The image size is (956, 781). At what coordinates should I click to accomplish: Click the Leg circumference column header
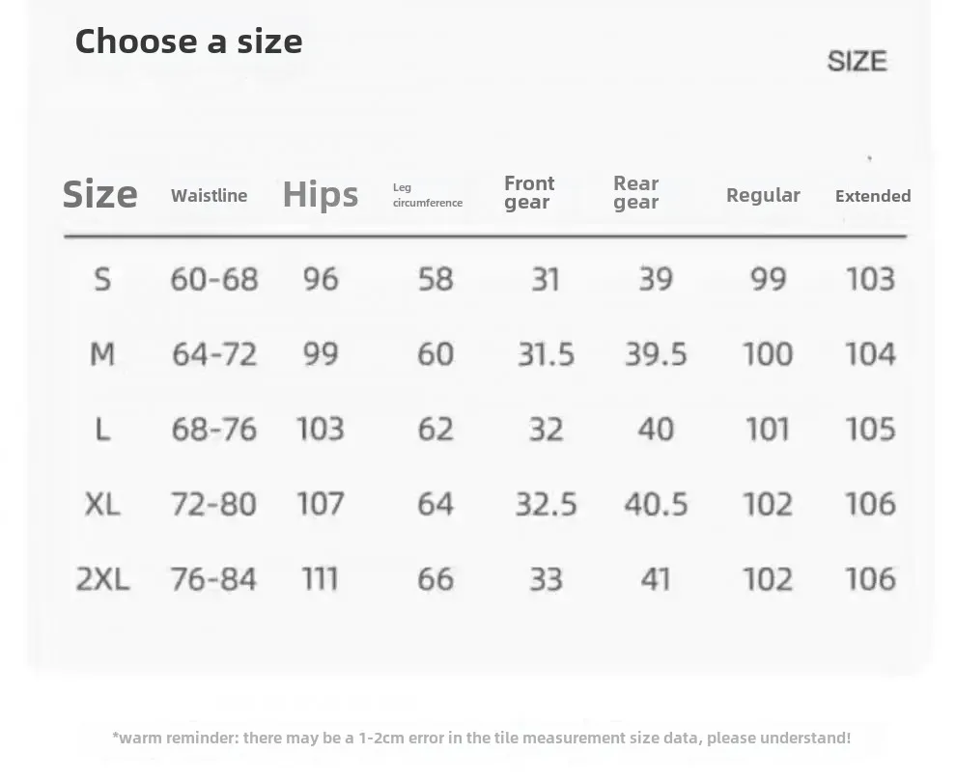[x=428, y=195]
